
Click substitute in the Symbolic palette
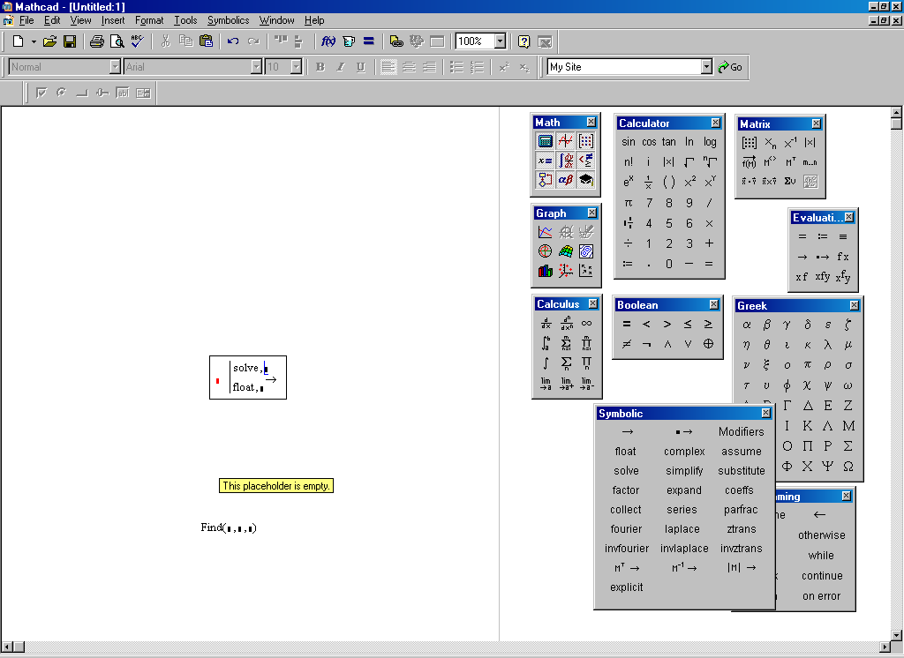point(742,471)
